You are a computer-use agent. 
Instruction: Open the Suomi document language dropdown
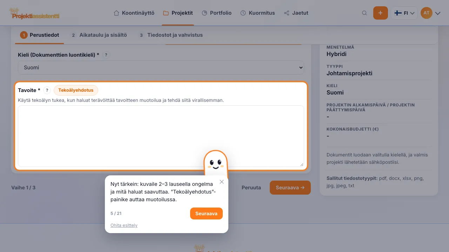coord(161,68)
